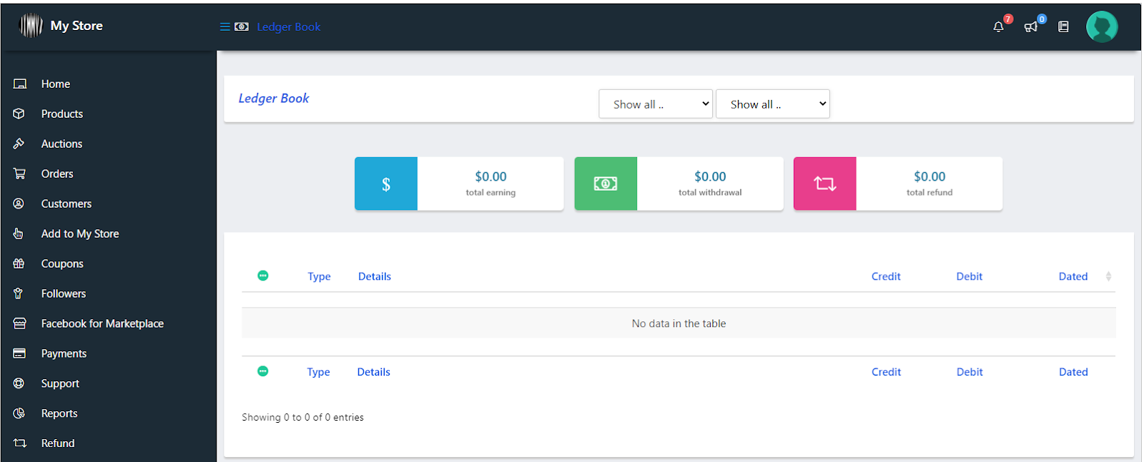Viewport: 1144px width, 462px height.
Task: Click the Orders cart icon
Action: point(19,174)
